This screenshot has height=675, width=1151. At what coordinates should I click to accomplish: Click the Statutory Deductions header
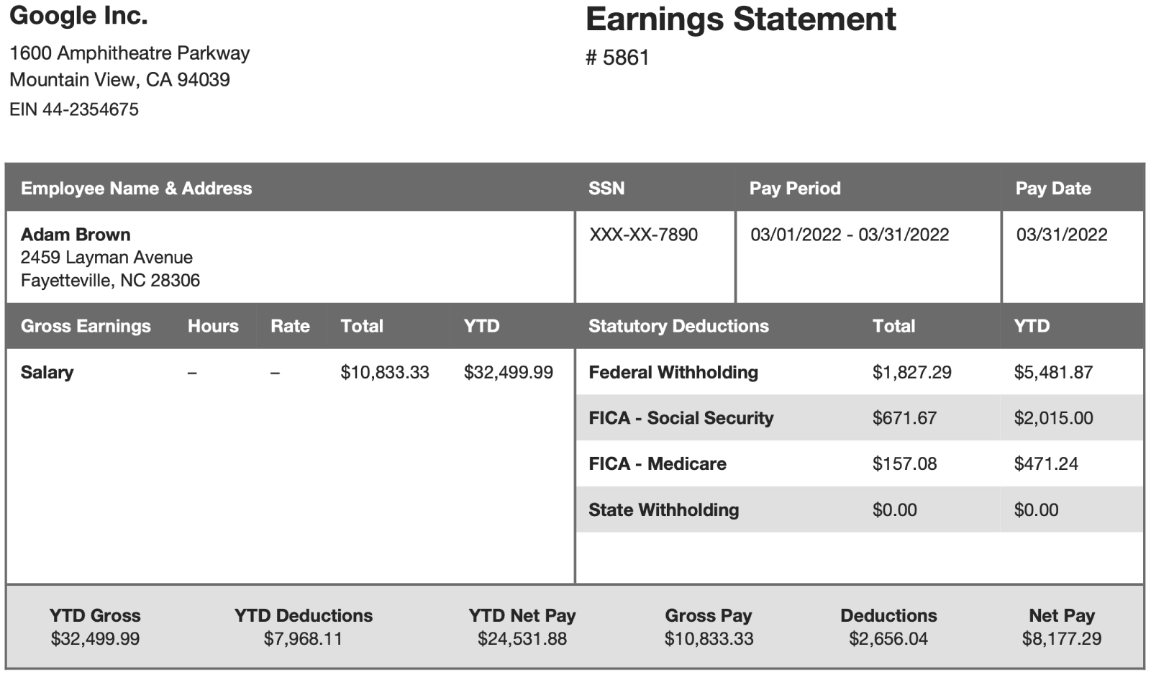click(x=678, y=326)
